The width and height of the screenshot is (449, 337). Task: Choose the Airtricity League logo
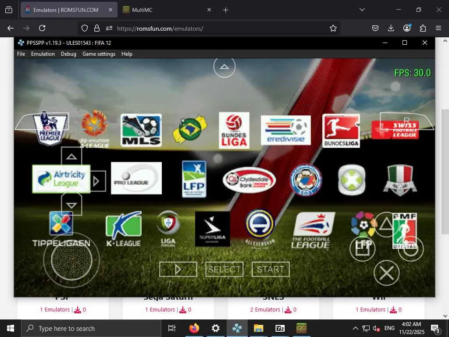61,179
